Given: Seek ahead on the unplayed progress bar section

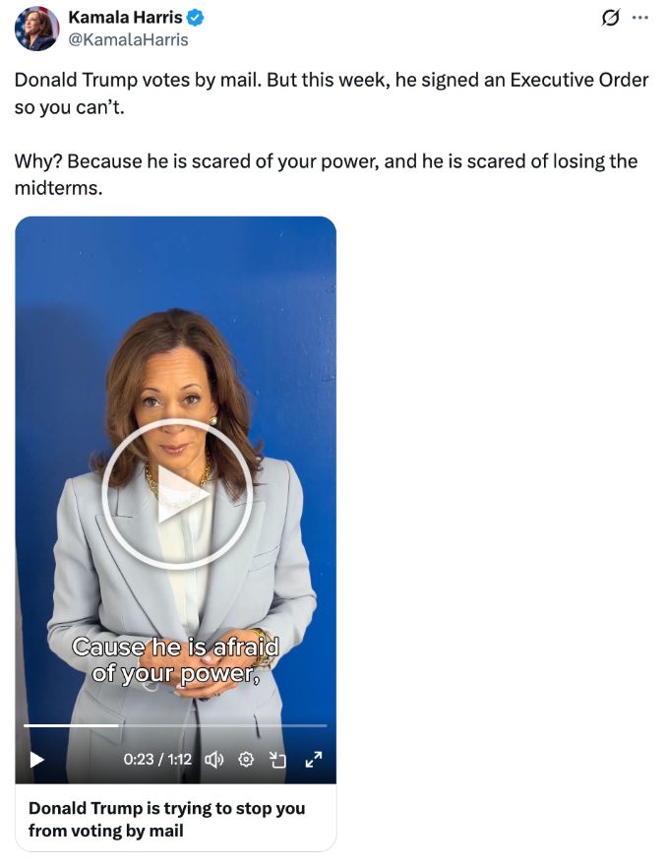Looking at the screenshot, I should [222, 725].
